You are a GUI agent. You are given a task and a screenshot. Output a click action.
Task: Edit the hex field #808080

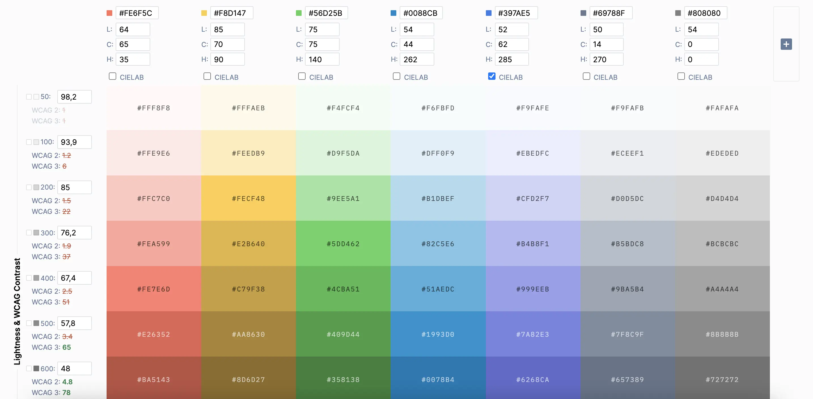(x=705, y=13)
